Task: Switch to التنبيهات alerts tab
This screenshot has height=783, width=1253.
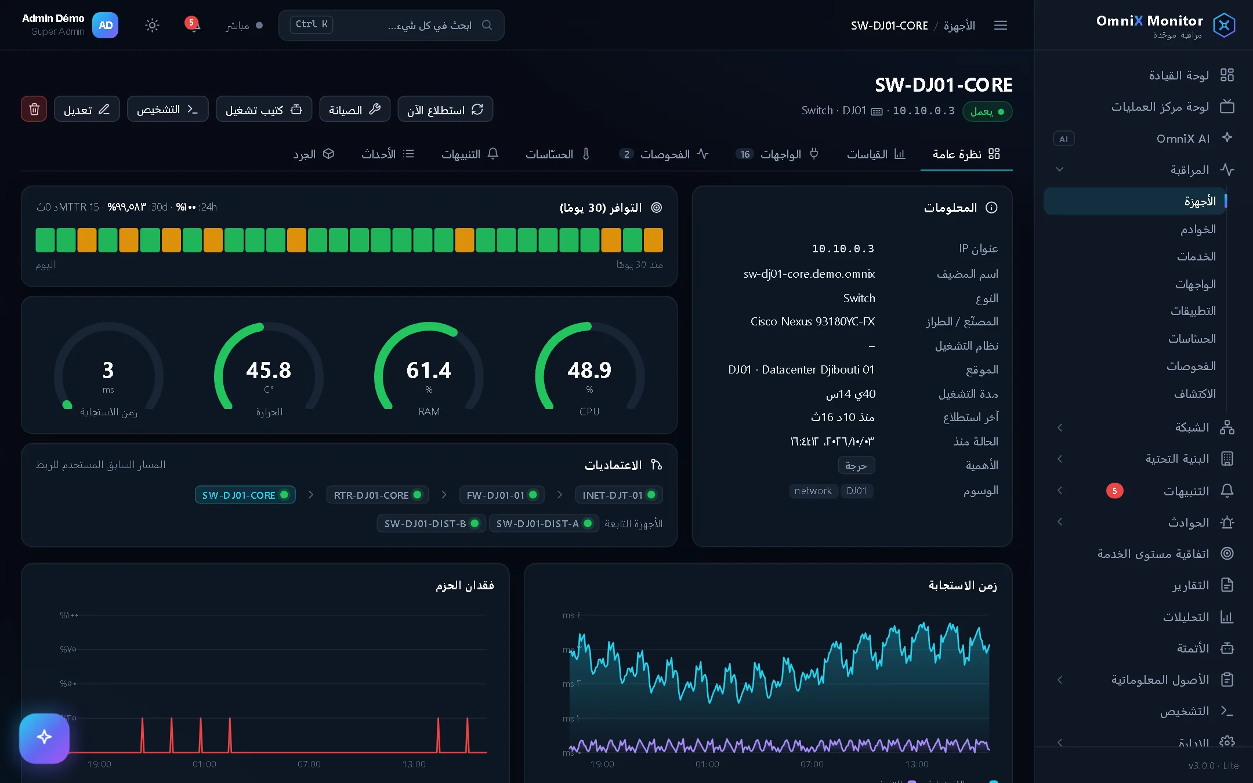Action: (x=470, y=154)
